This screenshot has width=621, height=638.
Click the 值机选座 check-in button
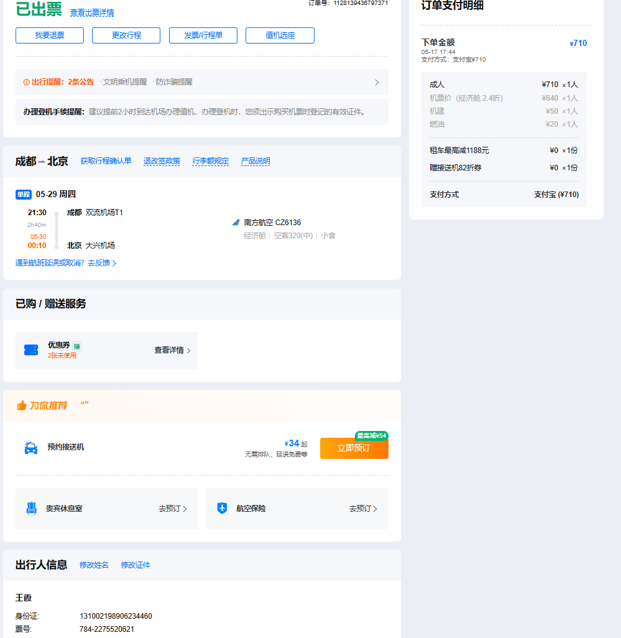point(280,35)
